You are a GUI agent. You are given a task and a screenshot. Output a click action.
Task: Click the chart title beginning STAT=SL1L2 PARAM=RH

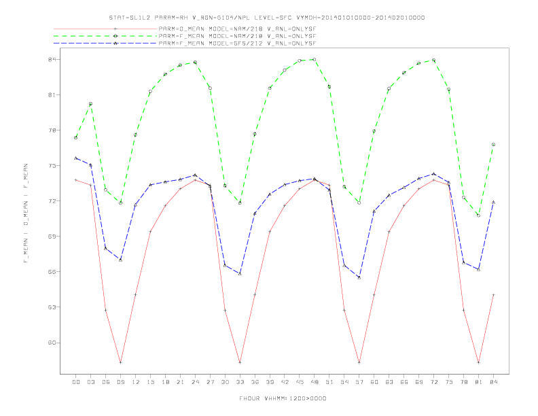pyautogui.click(x=267, y=18)
